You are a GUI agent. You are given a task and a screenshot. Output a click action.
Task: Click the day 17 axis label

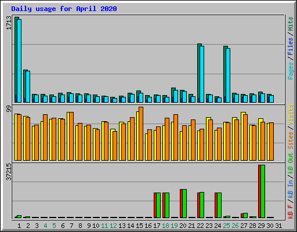[157, 226]
